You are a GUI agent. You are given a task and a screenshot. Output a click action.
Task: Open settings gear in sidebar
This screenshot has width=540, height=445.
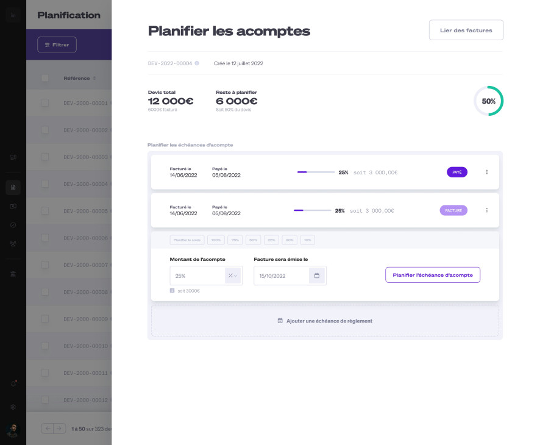[13, 407]
